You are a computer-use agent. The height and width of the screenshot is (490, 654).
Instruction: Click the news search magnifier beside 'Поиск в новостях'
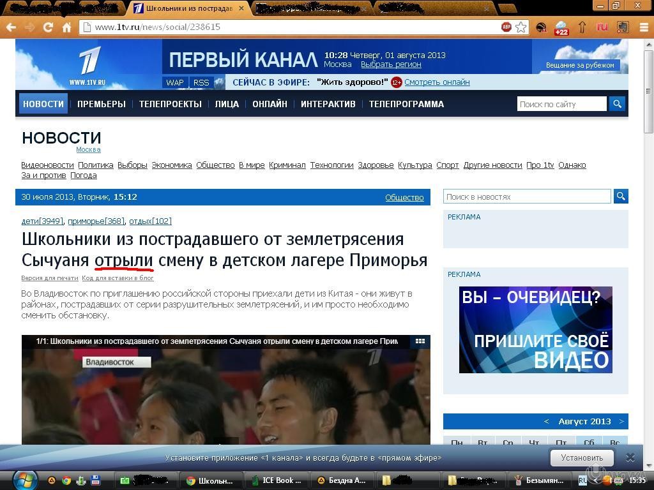point(620,197)
